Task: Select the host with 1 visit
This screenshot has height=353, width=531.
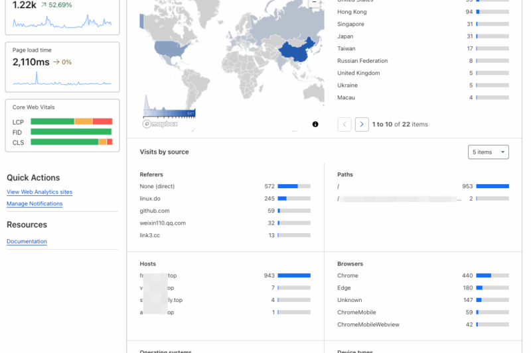Action: [x=225, y=312]
